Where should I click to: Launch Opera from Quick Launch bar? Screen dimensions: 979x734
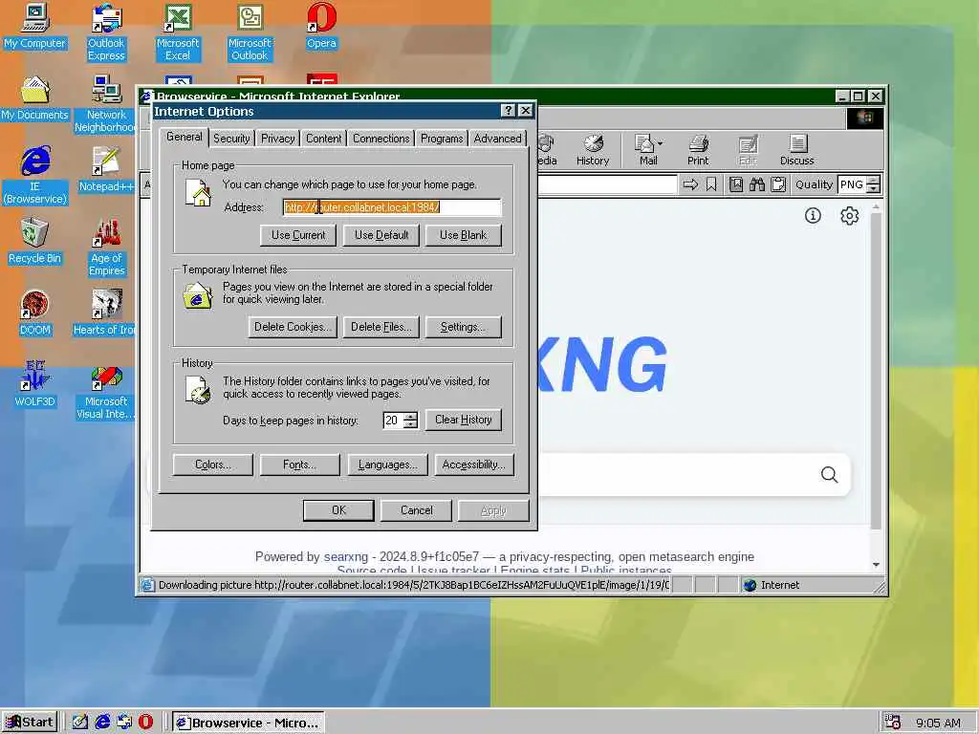pyautogui.click(x=145, y=723)
